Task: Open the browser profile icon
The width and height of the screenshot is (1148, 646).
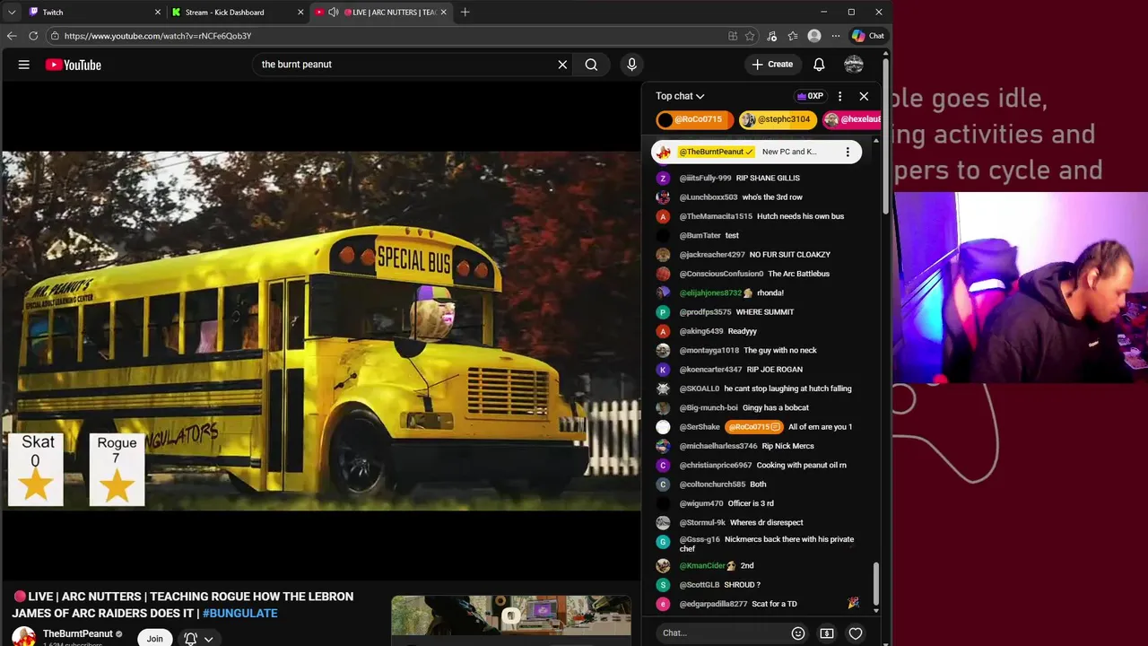Action: click(814, 36)
